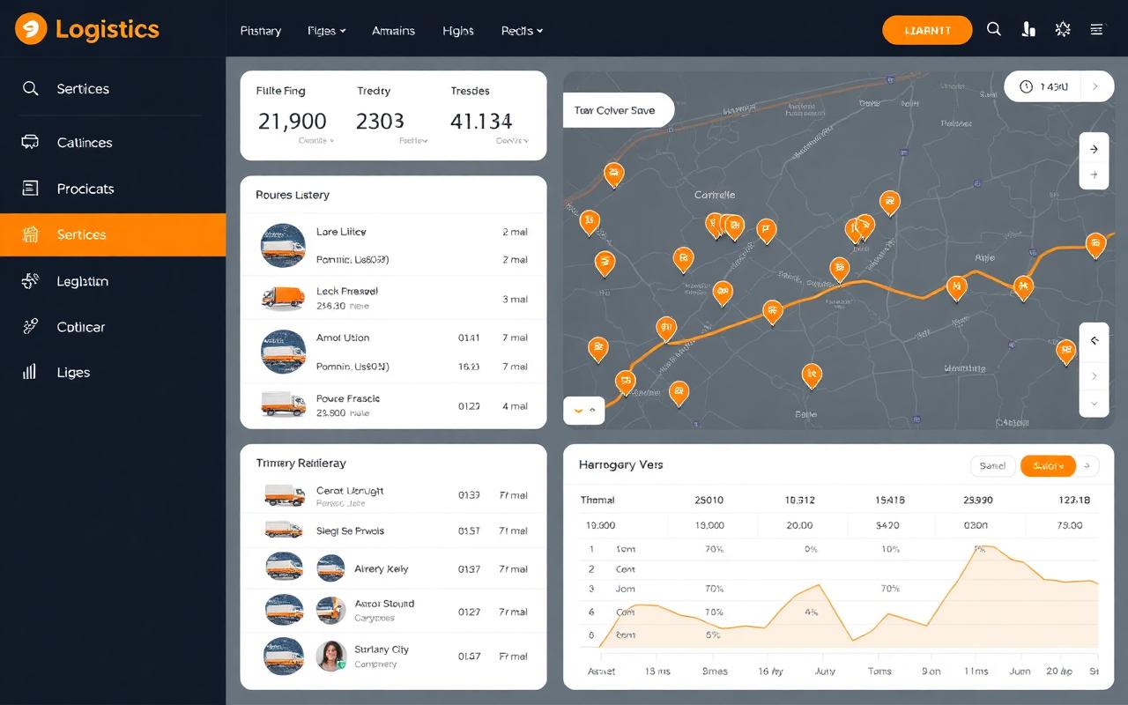Open the Logistics logo icon

tap(29, 29)
